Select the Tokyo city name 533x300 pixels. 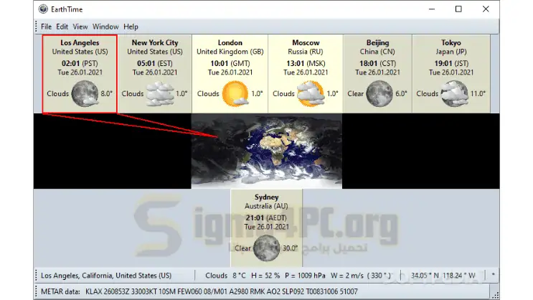pos(451,43)
